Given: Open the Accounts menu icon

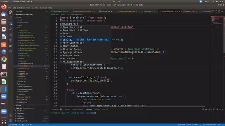Looking at the screenshot, I should click(11, 115).
